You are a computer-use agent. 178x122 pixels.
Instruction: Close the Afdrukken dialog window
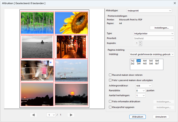coord(174,3)
